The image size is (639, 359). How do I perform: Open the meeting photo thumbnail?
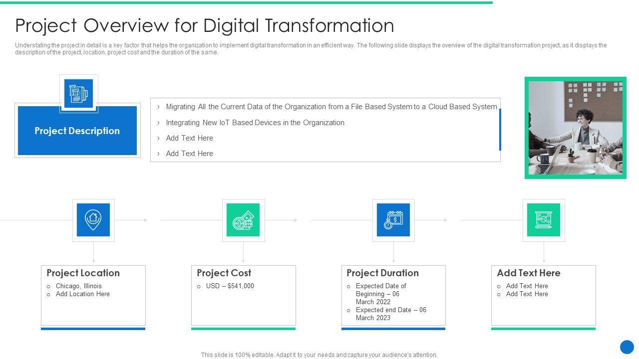tap(575, 128)
